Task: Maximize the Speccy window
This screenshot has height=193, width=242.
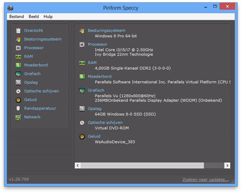Action: pyautogui.click(x=215, y=6)
